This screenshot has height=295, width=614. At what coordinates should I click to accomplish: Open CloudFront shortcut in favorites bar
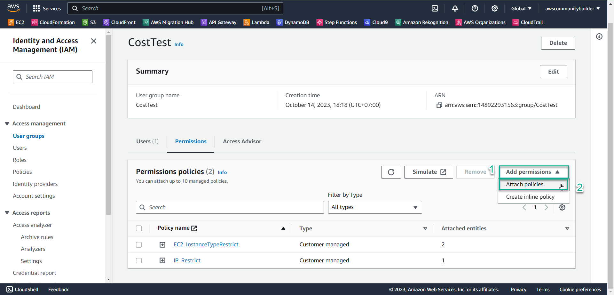pyautogui.click(x=119, y=22)
